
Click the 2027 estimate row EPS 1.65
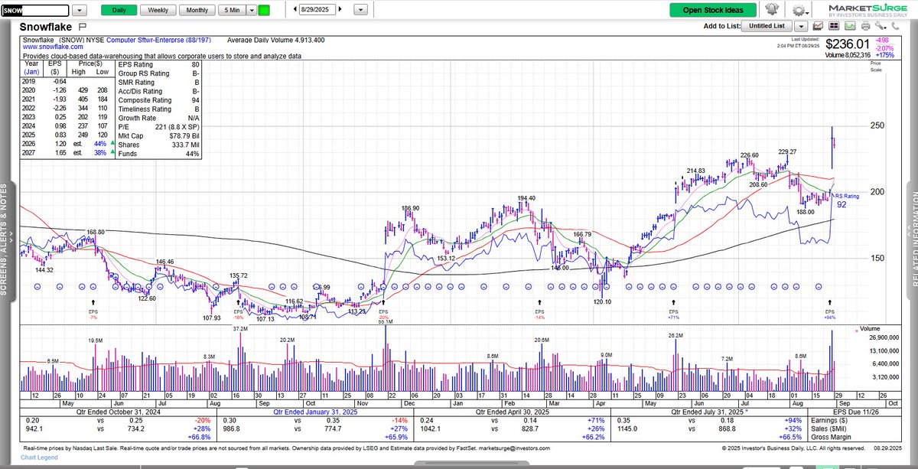61,153
